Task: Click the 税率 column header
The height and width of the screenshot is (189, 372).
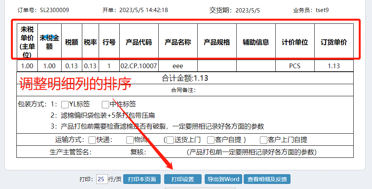Action: (x=90, y=42)
